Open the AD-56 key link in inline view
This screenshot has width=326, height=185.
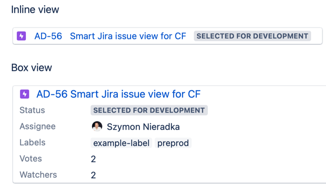pyautogui.click(x=48, y=36)
